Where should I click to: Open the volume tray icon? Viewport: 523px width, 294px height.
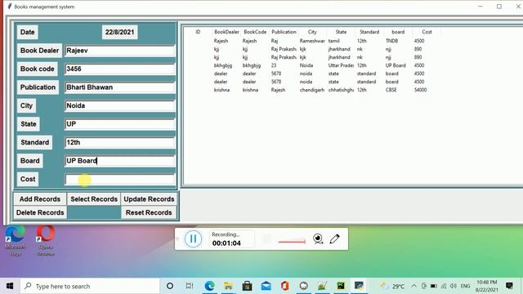tap(453, 286)
